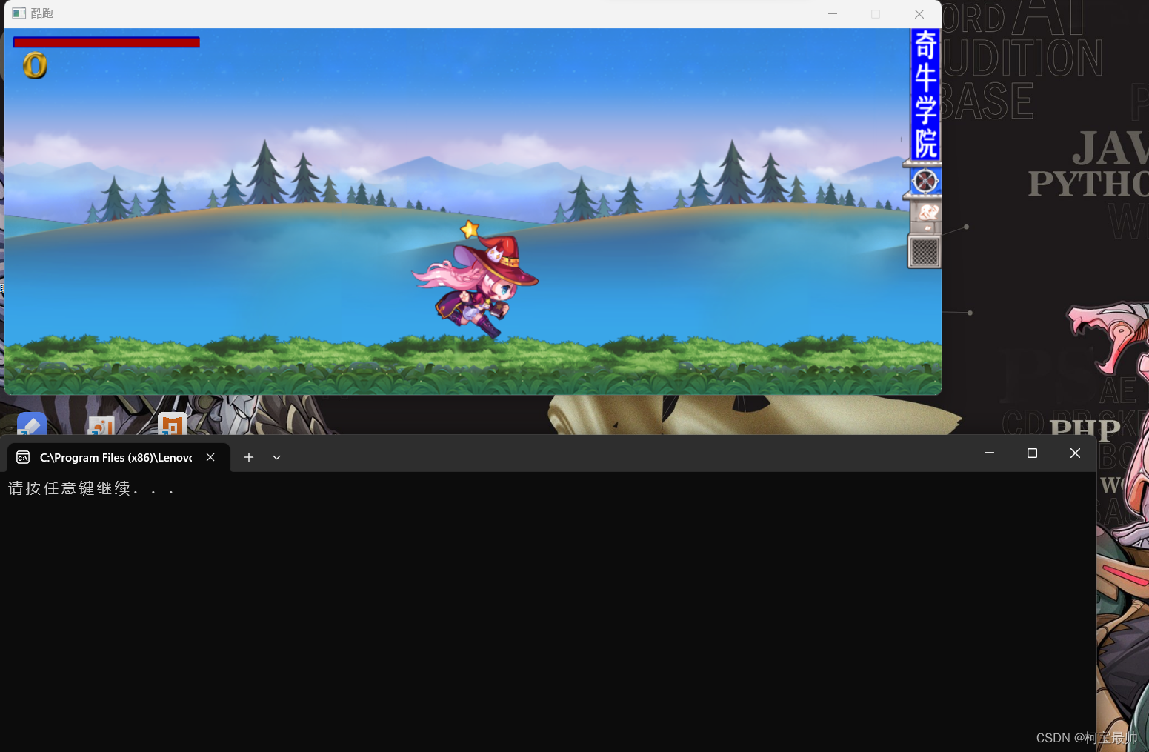Click the terminal tab's console icon
This screenshot has width=1149, height=752.
[x=23, y=457]
